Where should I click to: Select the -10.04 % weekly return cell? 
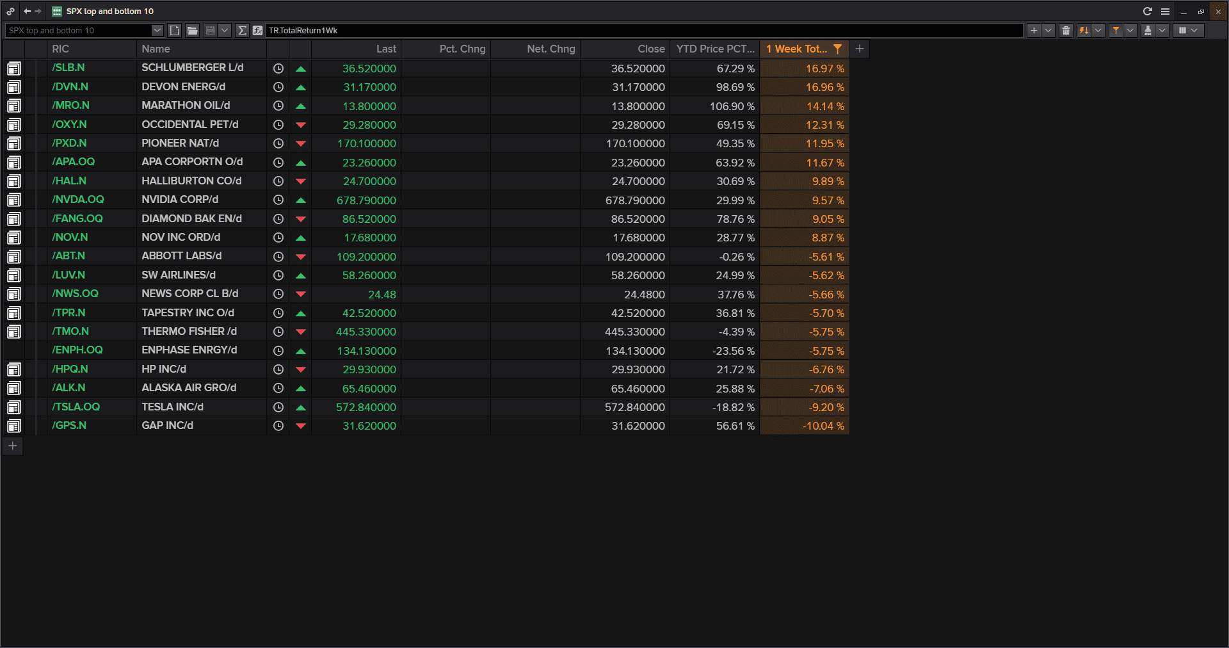coord(804,426)
